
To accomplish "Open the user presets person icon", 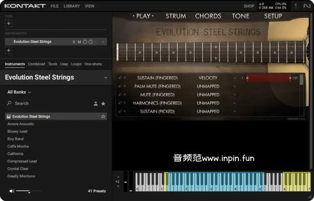I will click(x=96, y=104).
